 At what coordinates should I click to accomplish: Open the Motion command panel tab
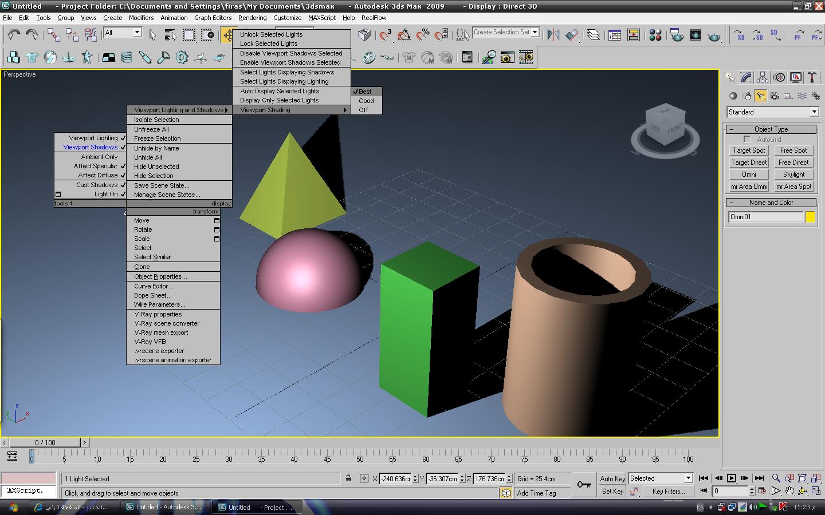tap(779, 77)
